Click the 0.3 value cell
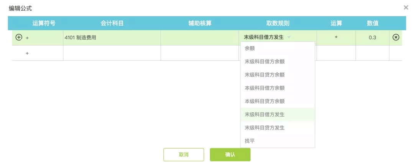 pyautogui.click(x=372, y=38)
